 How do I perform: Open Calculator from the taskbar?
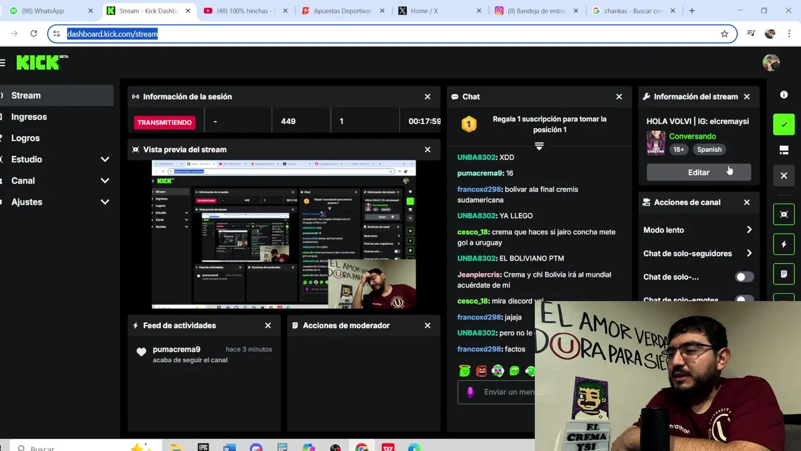pyautogui.click(x=282, y=447)
